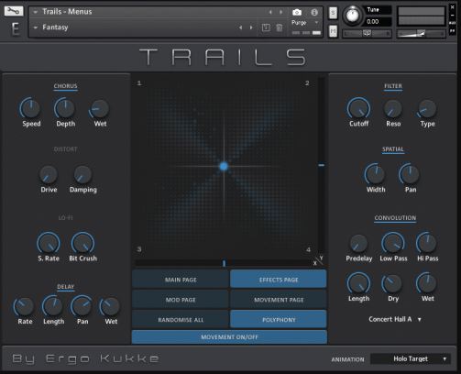
Task: Click the Spatial Width knob
Action: coord(376,174)
